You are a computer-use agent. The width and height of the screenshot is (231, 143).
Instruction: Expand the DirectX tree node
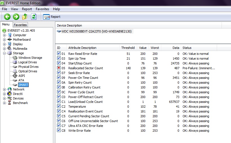click(x=4, y=94)
